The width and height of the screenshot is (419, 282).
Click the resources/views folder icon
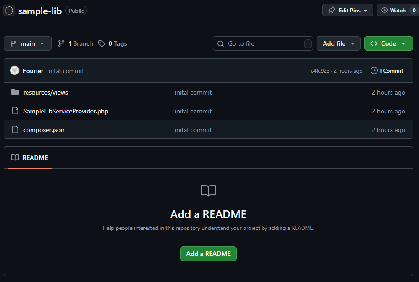click(15, 92)
